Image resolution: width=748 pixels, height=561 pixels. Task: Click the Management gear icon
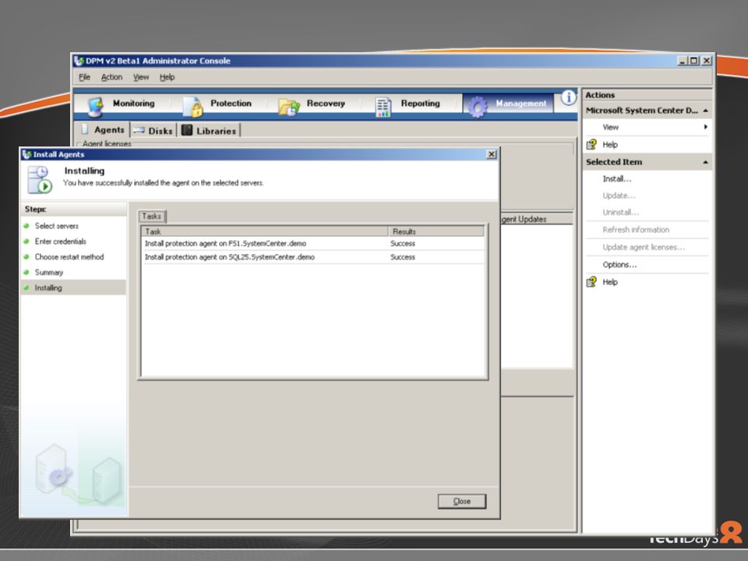tap(477, 107)
